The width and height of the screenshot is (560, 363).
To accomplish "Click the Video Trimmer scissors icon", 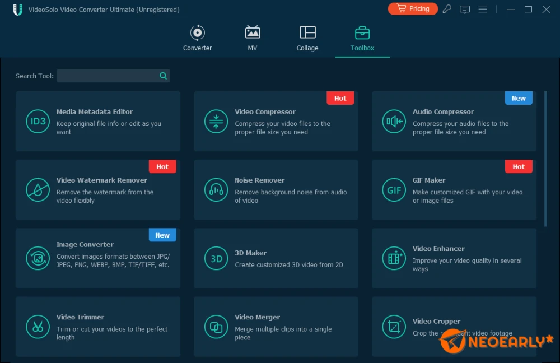I will coord(38,327).
